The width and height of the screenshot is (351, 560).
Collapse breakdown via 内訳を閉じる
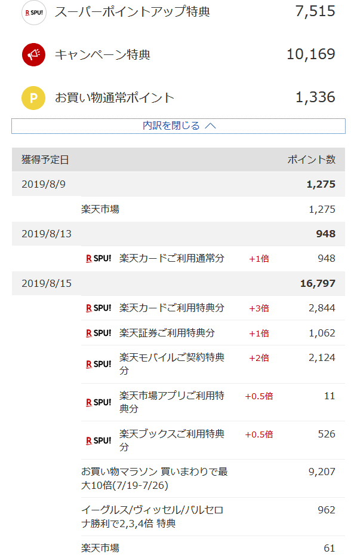coord(178,126)
